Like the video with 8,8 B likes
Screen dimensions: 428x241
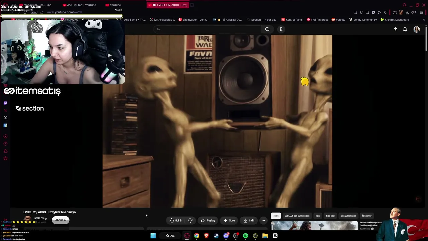click(x=176, y=220)
